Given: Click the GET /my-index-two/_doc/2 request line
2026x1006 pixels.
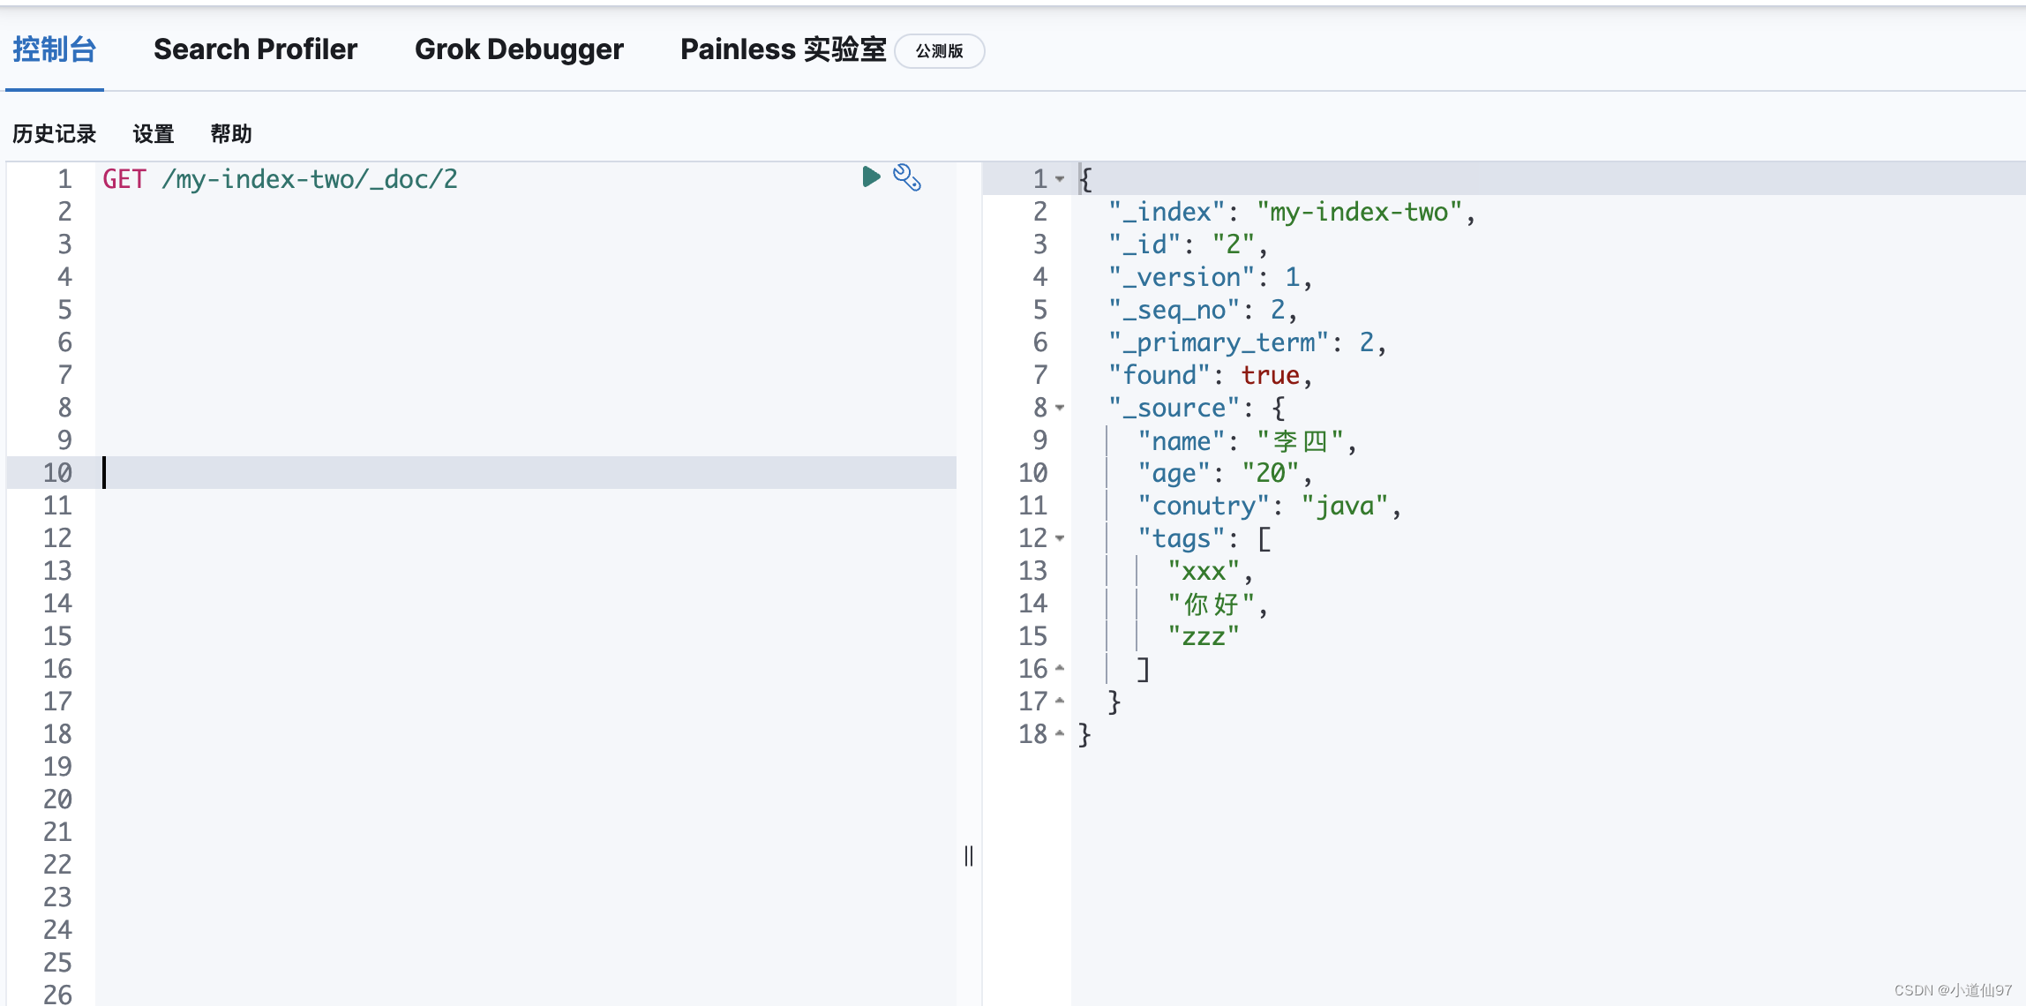Looking at the screenshot, I should (x=280, y=179).
